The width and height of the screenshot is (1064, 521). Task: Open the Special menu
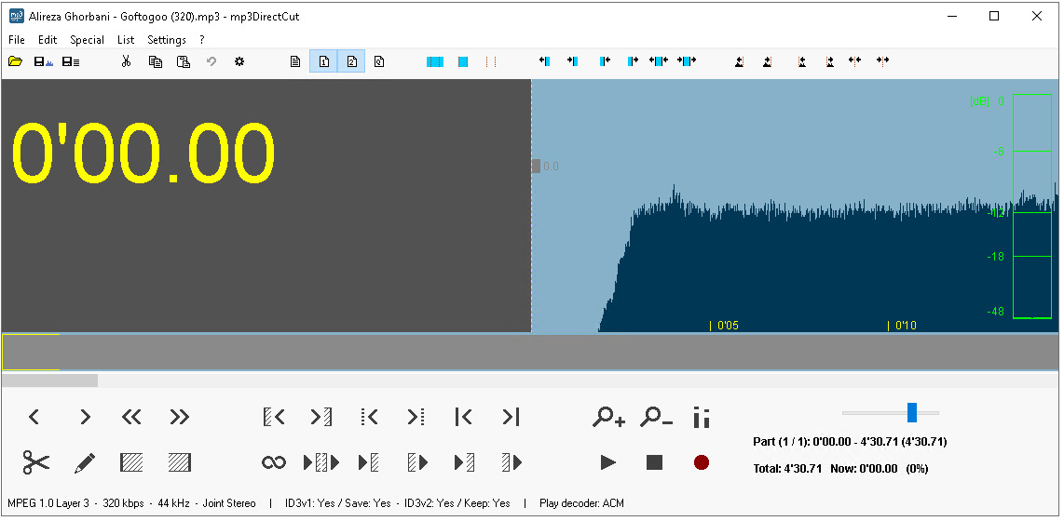(87, 40)
